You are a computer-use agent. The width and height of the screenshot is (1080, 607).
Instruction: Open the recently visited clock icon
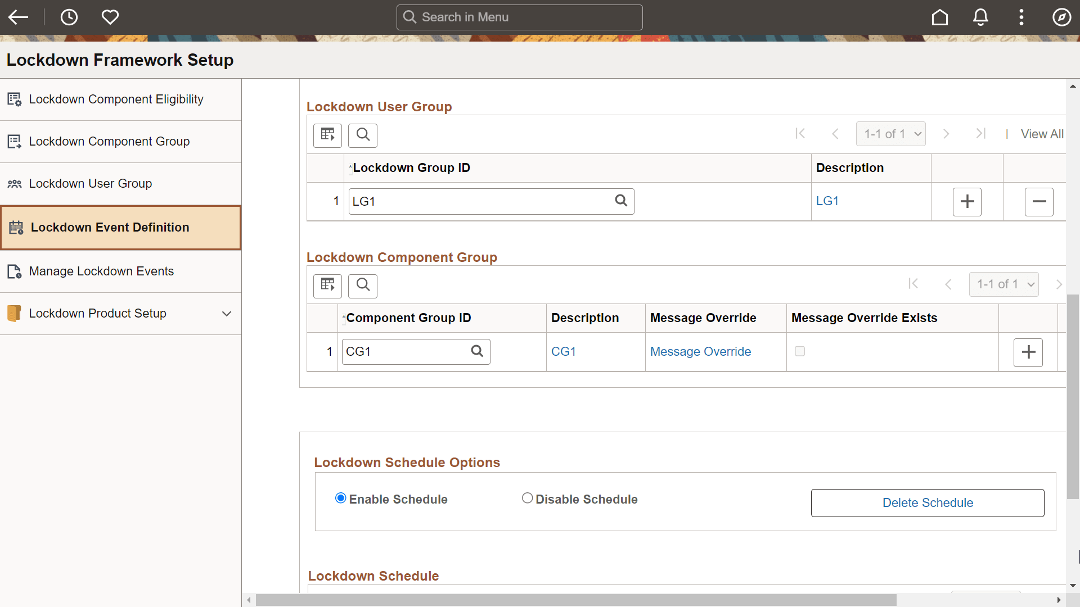pos(69,17)
